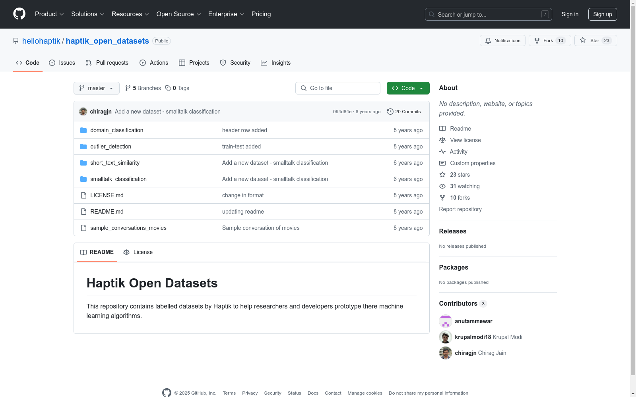The width and height of the screenshot is (636, 397).
Task: Click the GitHub logo in the footer
Action: click(x=167, y=393)
